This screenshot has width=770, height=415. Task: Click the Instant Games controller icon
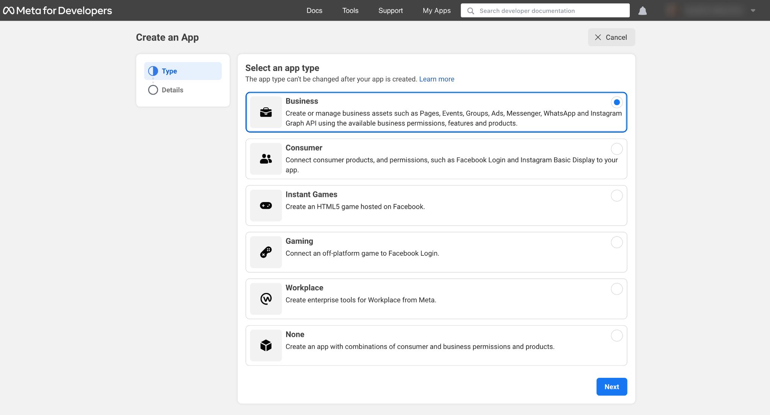266,205
